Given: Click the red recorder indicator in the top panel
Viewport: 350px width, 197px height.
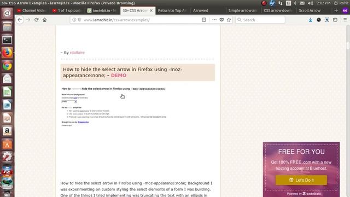Looking at the screenshot, I should click(x=264, y=3).
